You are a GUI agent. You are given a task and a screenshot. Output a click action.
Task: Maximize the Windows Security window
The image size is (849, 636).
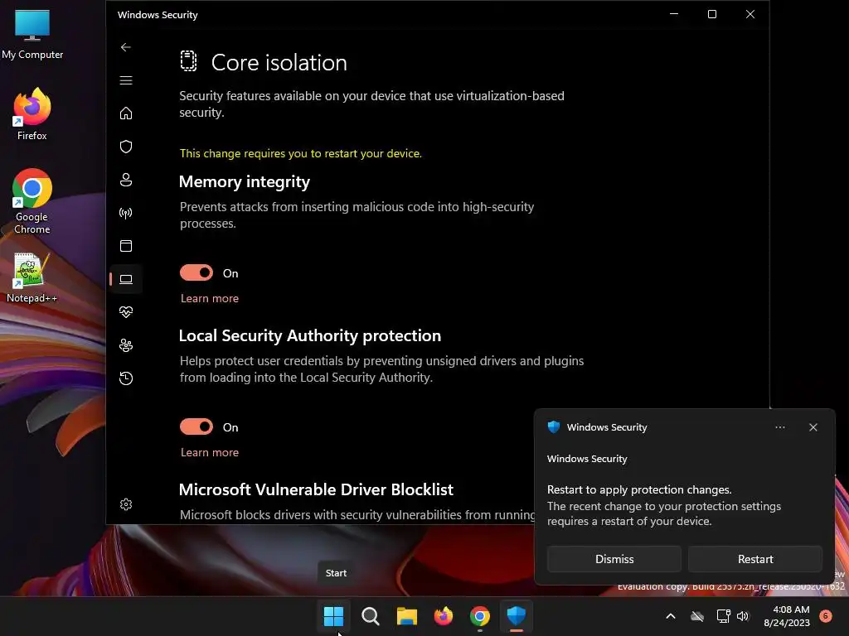coord(712,14)
